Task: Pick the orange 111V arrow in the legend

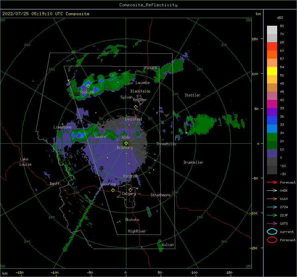Action: pyautogui.click(x=272, y=199)
